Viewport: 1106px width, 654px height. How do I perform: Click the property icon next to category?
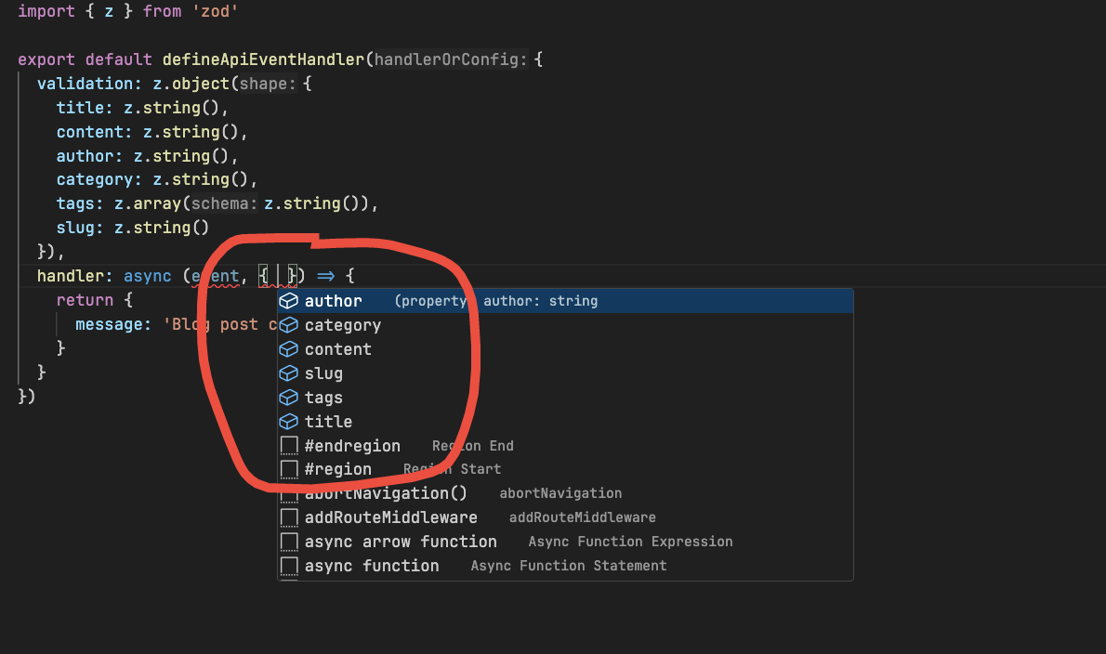(289, 325)
